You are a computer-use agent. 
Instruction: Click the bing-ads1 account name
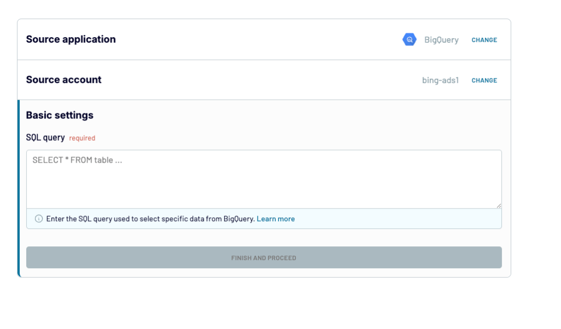click(x=440, y=80)
